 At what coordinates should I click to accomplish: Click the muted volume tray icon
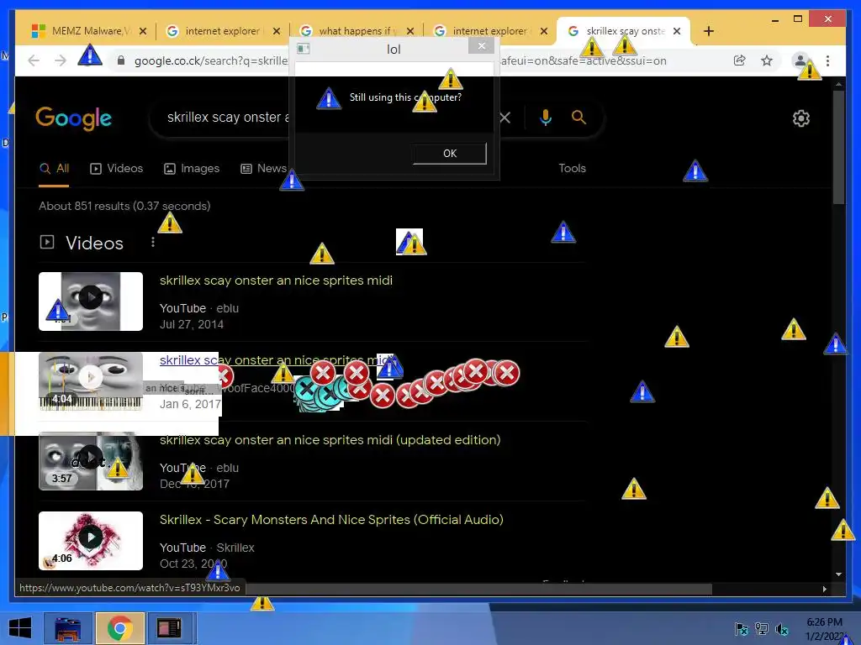pyautogui.click(x=781, y=629)
